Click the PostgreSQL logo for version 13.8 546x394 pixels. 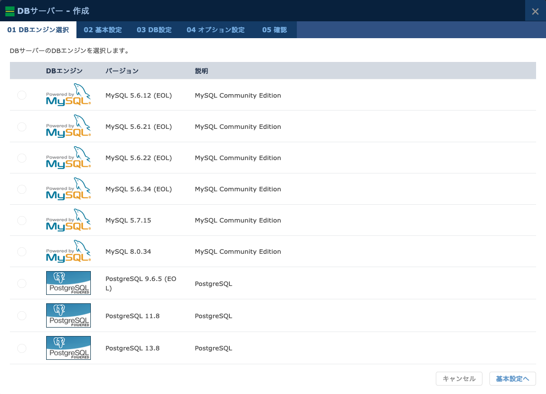pos(68,348)
